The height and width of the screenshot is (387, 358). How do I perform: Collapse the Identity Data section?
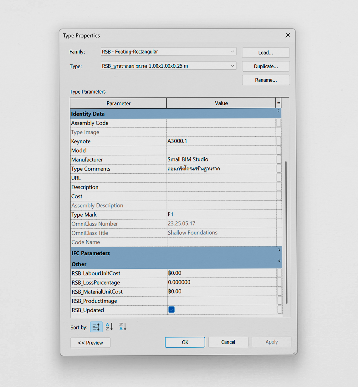[278, 111]
